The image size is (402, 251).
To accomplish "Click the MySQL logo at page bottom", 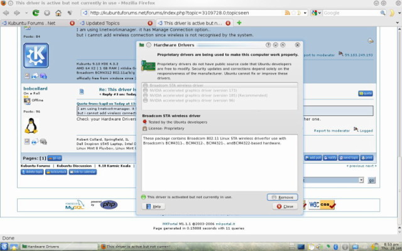I will [75, 205].
